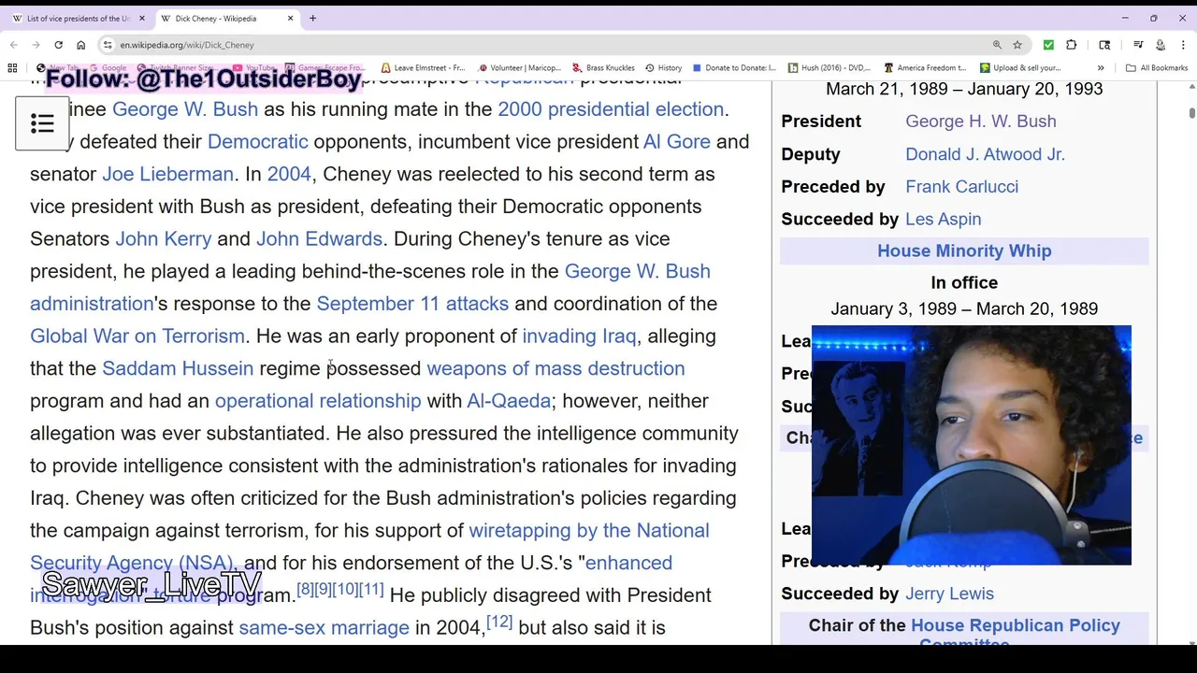Open History bookmark

[x=663, y=68]
